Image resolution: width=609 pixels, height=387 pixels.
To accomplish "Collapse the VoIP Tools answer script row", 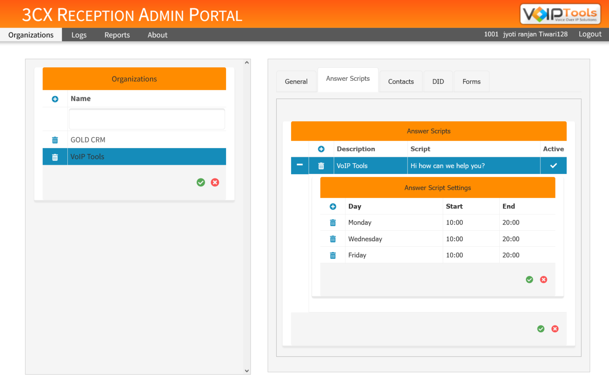I will [300, 166].
